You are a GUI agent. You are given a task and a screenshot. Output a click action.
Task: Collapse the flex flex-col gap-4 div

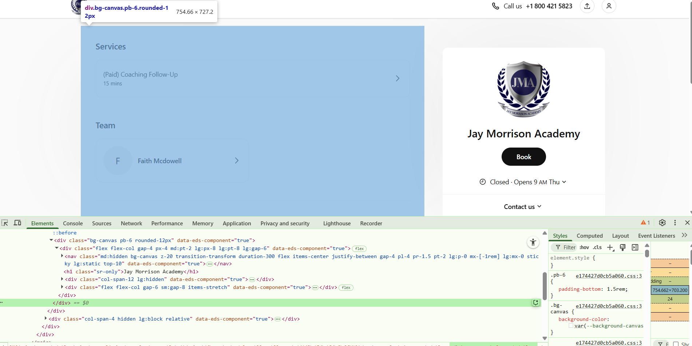coord(56,248)
